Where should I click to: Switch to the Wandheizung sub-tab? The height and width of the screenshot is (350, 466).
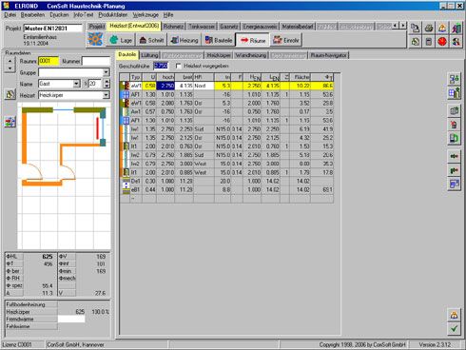click(250, 55)
